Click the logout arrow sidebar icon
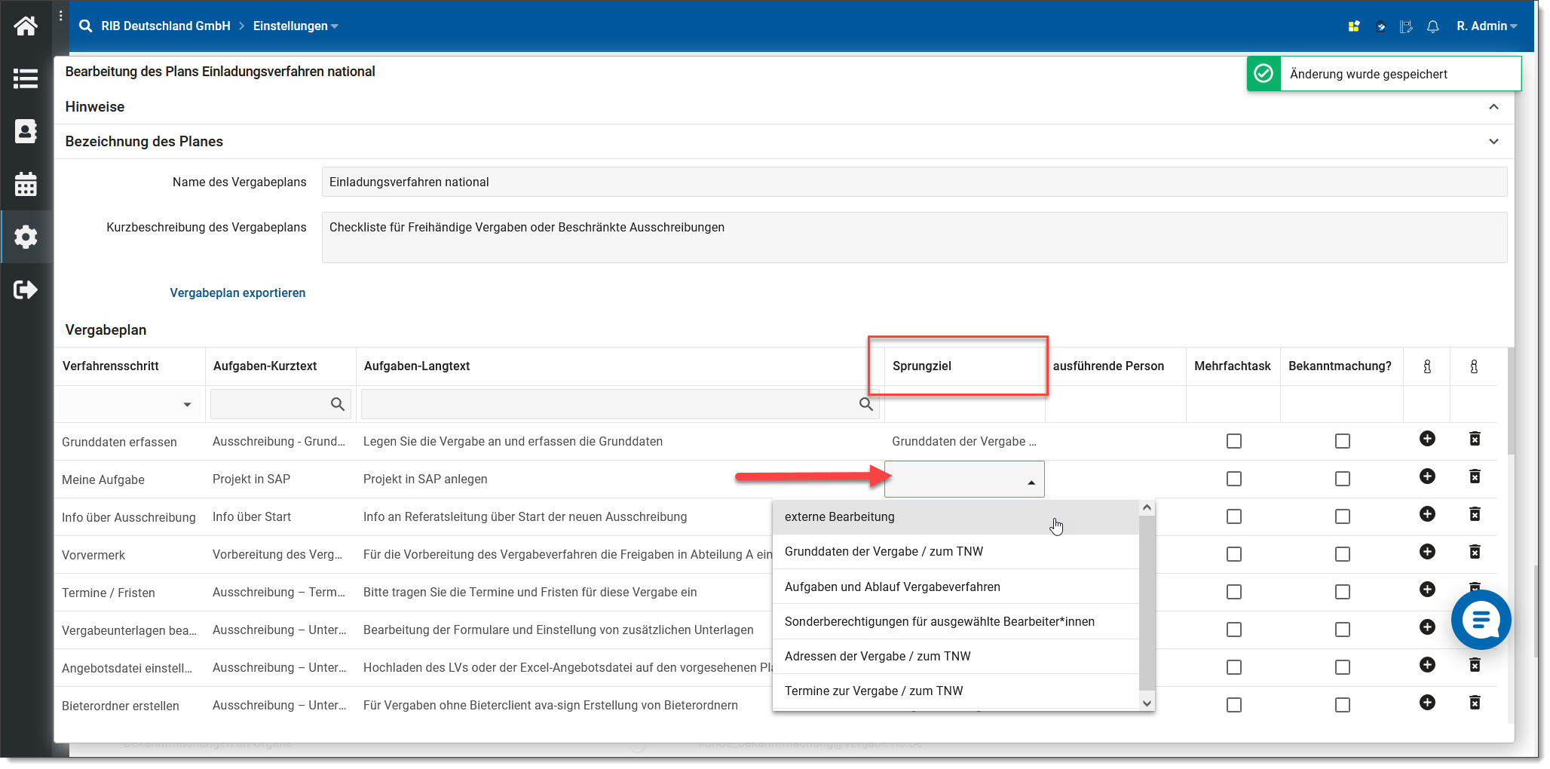 pos(26,290)
